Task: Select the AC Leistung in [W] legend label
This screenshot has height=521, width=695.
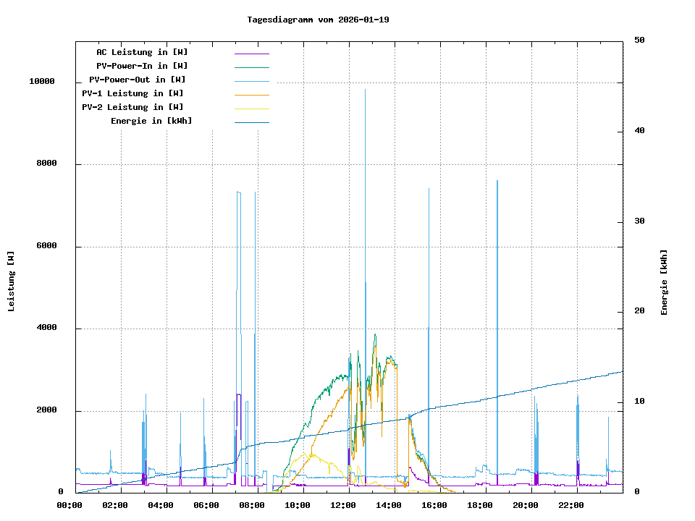Action: click(142, 52)
